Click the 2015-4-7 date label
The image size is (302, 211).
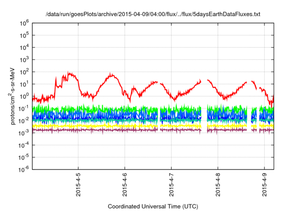point(171,185)
